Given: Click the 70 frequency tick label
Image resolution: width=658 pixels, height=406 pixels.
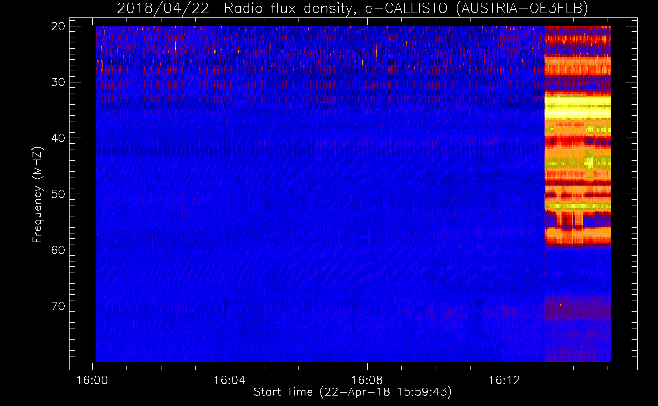Looking at the screenshot, I should (58, 306).
